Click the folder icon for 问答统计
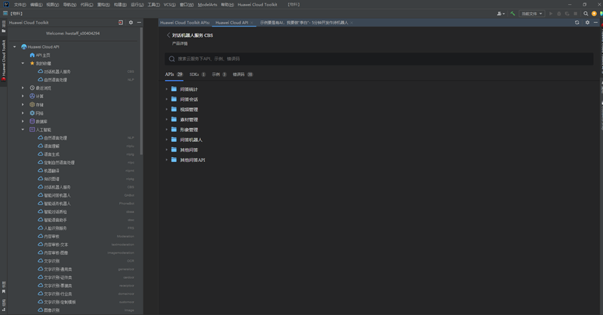The image size is (603, 315). click(x=174, y=89)
